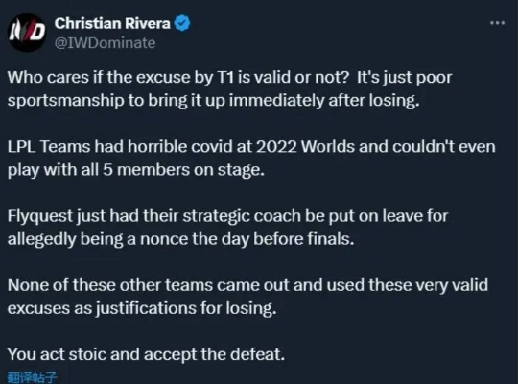Click the "allegedly being a nonce" line
The width and height of the screenshot is (518, 384).
180,239
